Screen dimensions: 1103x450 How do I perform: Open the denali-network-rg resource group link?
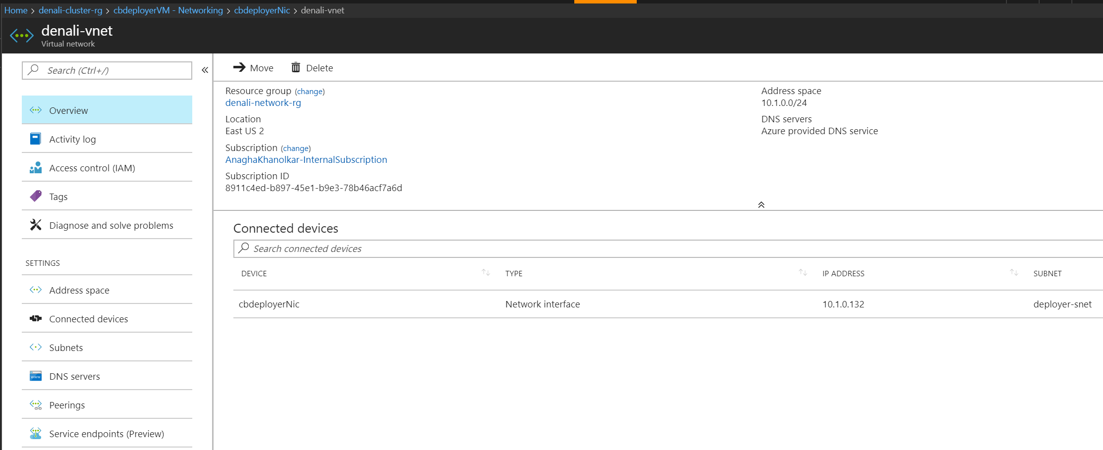263,102
